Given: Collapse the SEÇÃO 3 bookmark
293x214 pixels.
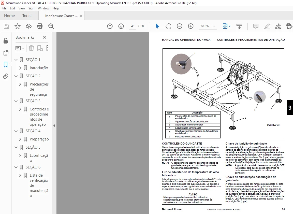Looking at the screenshot, I should pyautogui.click(x=16, y=101).
